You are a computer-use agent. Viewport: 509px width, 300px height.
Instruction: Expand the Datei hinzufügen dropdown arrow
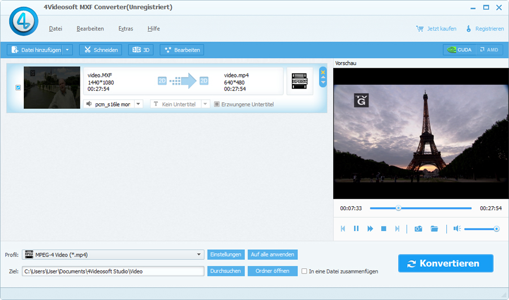pos(68,50)
